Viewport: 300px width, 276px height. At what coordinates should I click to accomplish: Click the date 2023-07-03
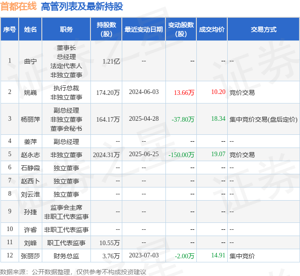(x=144, y=256)
